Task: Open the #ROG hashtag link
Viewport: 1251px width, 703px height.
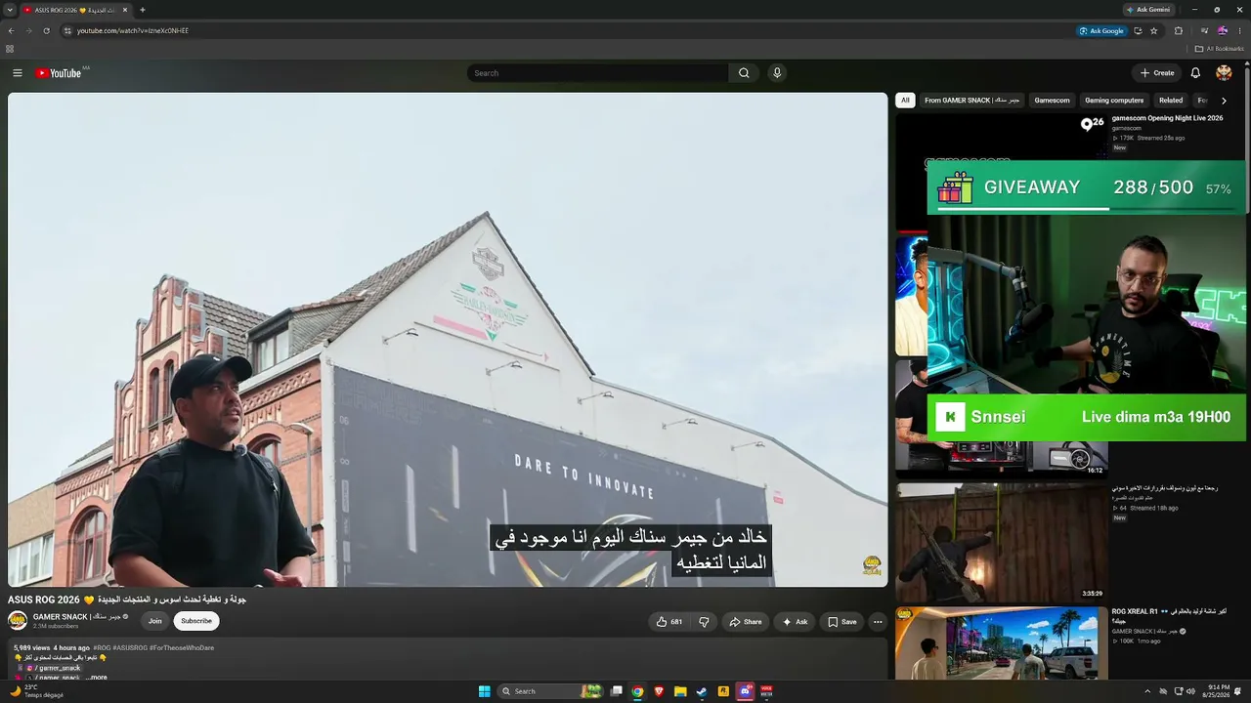Action: pyautogui.click(x=102, y=647)
